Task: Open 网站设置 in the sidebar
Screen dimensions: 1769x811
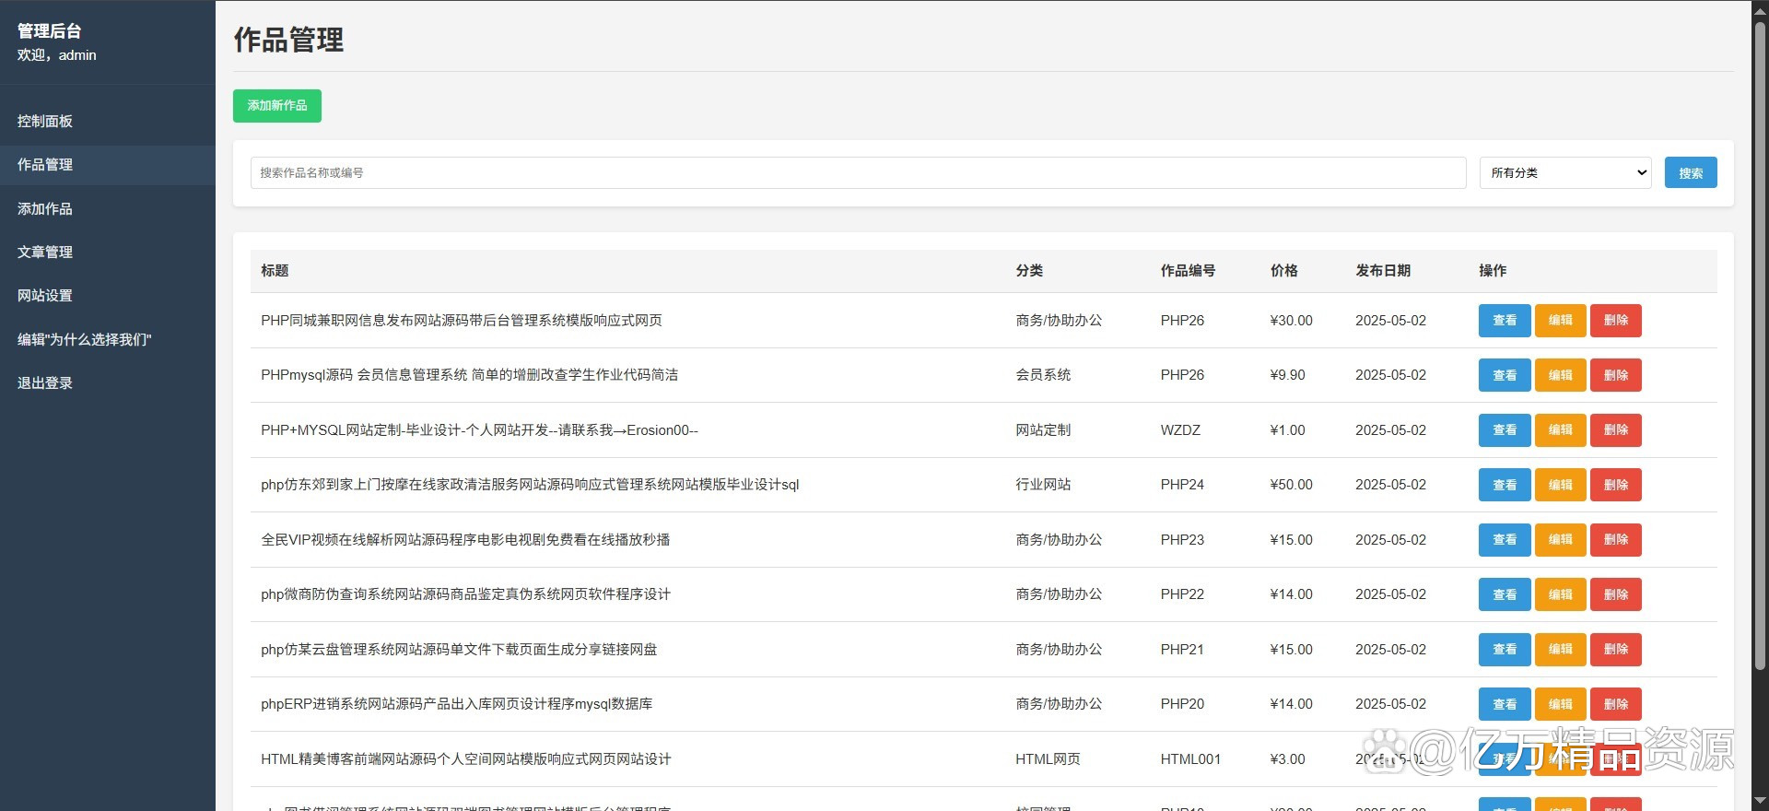Action: pos(108,296)
